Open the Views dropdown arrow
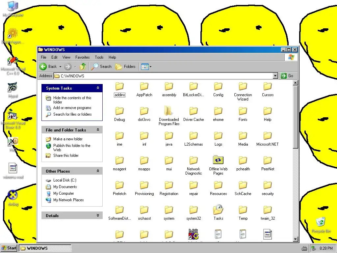337x253 pixels. tap(150, 67)
